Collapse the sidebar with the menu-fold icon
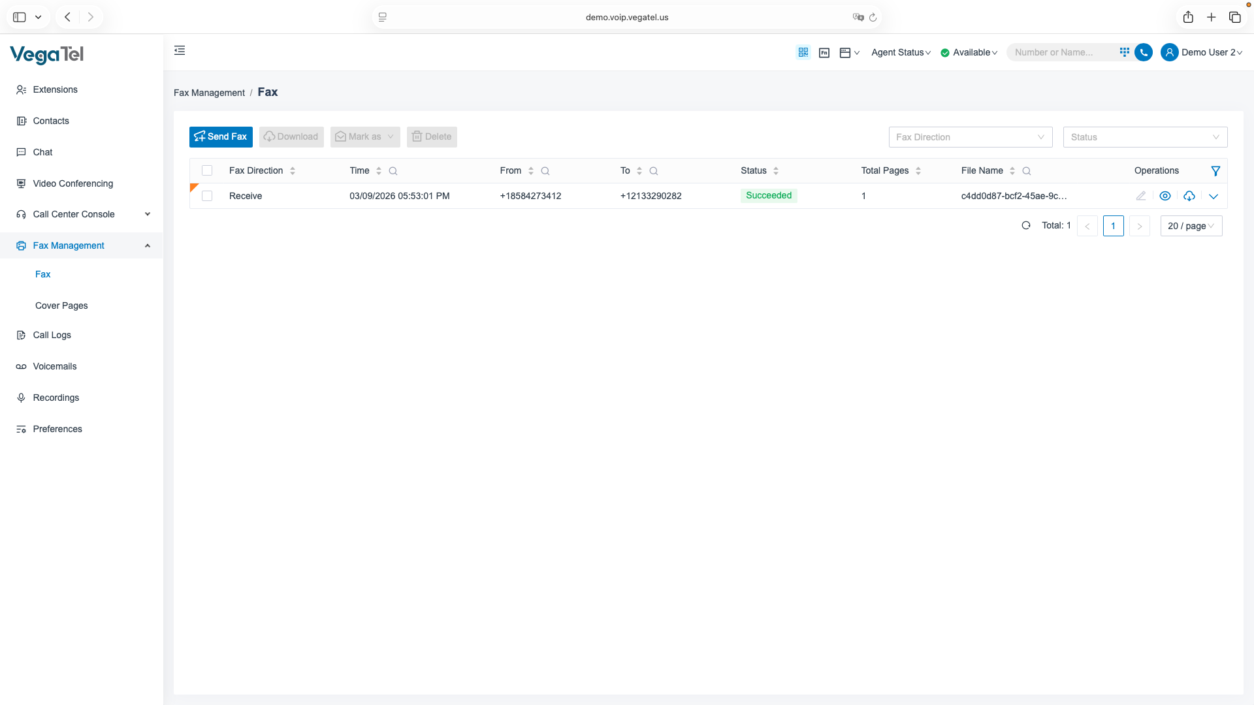Image resolution: width=1254 pixels, height=705 pixels. pyautogui.click(x=180, y=51)
